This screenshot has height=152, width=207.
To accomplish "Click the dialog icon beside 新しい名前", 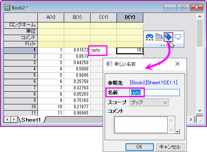I will (109, 64).
